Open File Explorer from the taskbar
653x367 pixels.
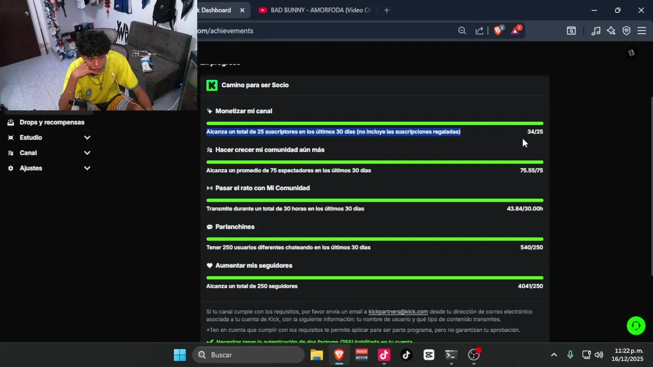pos(317,355)
